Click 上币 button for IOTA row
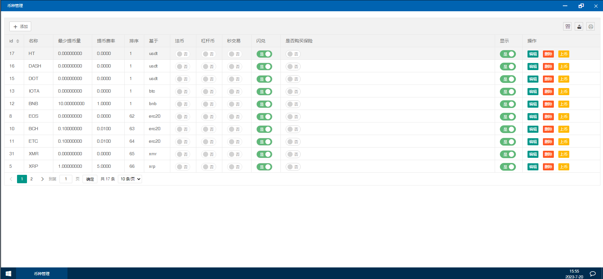This screenshot has height=279, width=603. click(563, 92)
